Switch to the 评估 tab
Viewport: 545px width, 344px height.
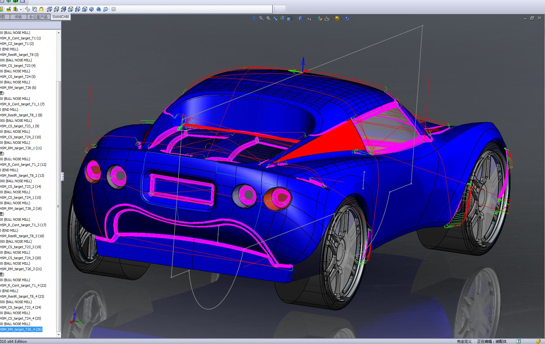tap(18, 17)
